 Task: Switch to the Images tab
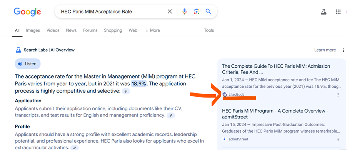click(x=33, y=30)
